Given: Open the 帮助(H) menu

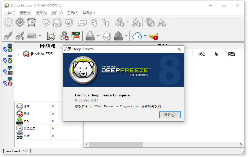Looking at the screenshot, I should pyautogui.click(x=89, y=13).
